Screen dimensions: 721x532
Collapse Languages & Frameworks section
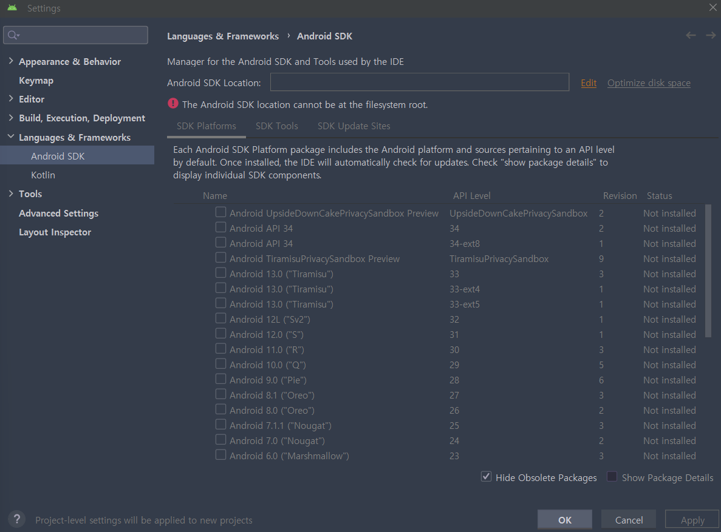tap(10, 137)
